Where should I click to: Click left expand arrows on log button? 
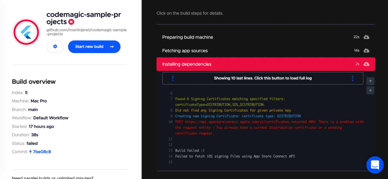click(x=173, y=78)
